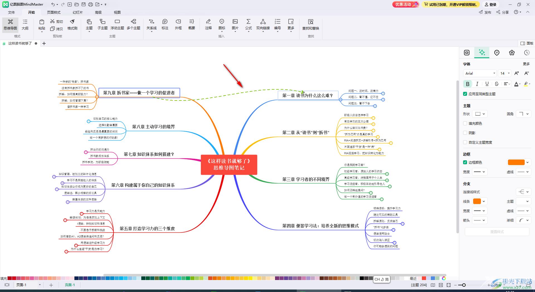Image resolution: width=535 pixels, height=292 pixels.
Task: Insert a 子主题 subtopic
Action: [x=103, y=24]
